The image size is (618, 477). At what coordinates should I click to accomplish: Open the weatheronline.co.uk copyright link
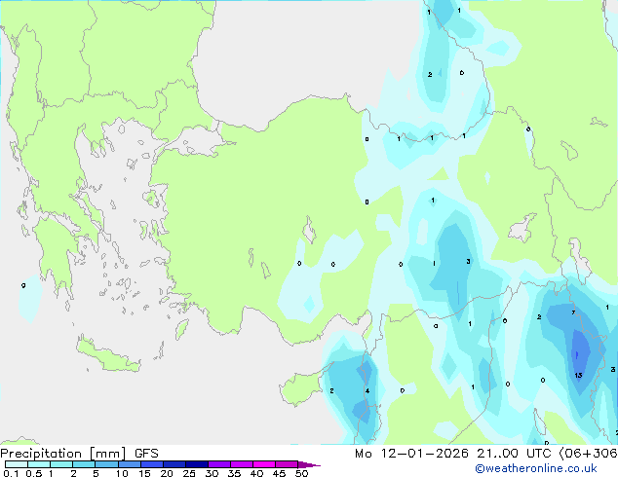[536, 468]
